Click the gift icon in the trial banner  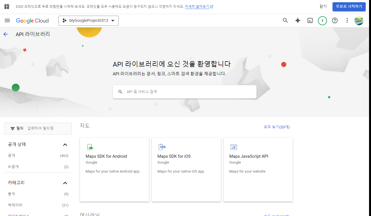point(7,6)
